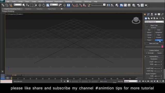Click the Align tool icon
This screenshot has height=93, width=165.
click(x=112, y=5)
